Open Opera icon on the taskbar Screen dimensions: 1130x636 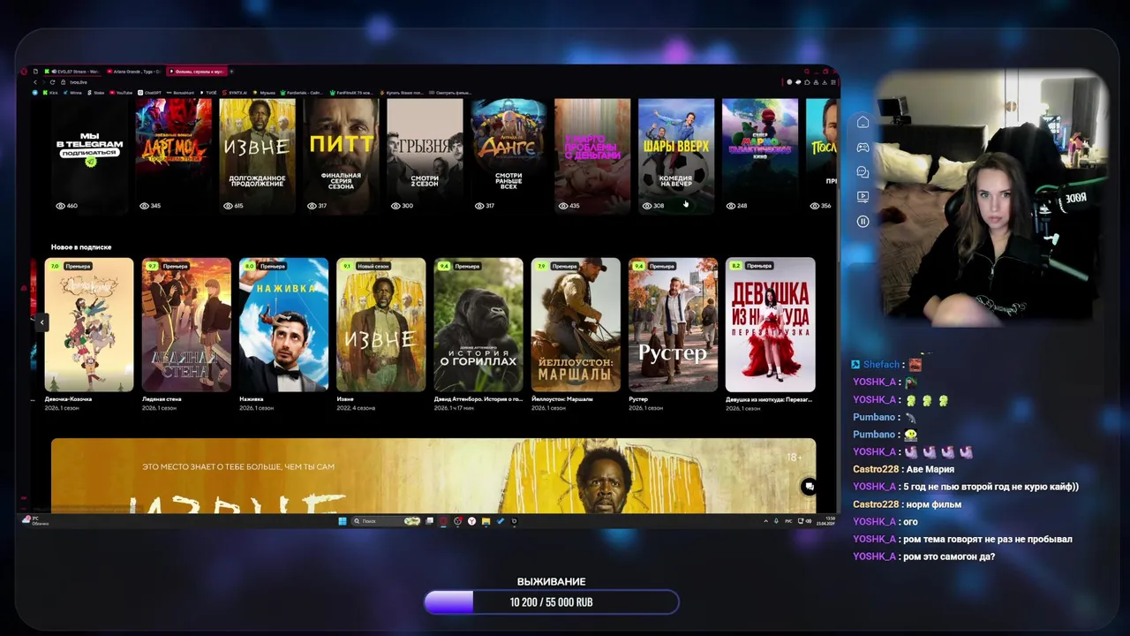point(443,521)
